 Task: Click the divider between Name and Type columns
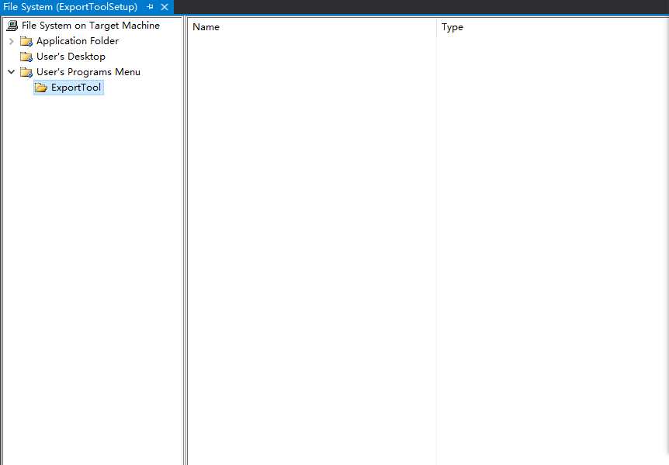(x=436, y=27)
